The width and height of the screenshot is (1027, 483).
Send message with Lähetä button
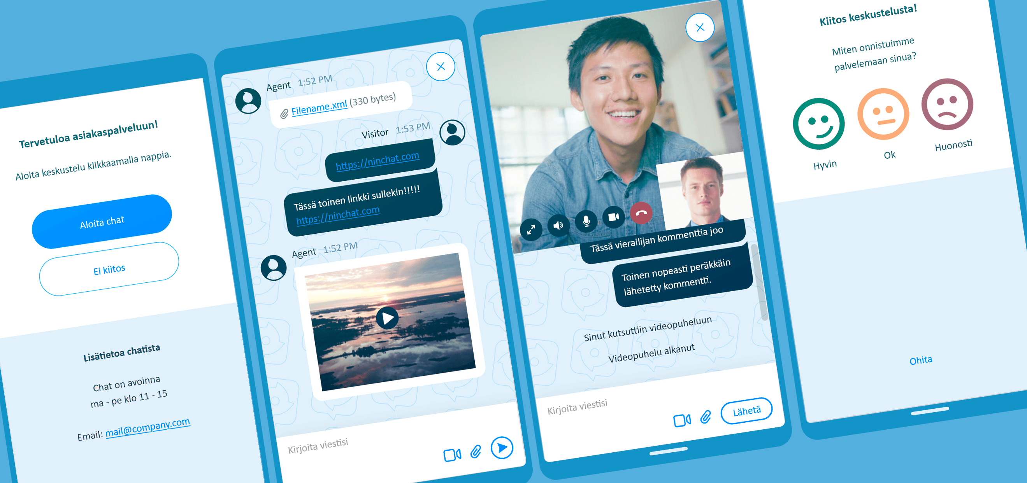tap(746, 410)
